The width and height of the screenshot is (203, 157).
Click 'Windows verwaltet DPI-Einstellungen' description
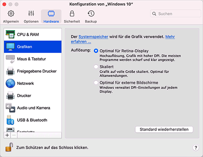click(x=138, y=90)
